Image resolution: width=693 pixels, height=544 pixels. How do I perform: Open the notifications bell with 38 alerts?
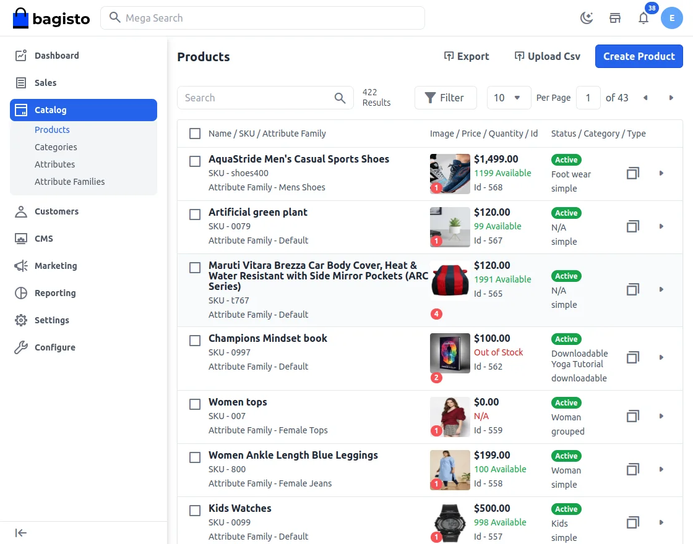[643, 19]
